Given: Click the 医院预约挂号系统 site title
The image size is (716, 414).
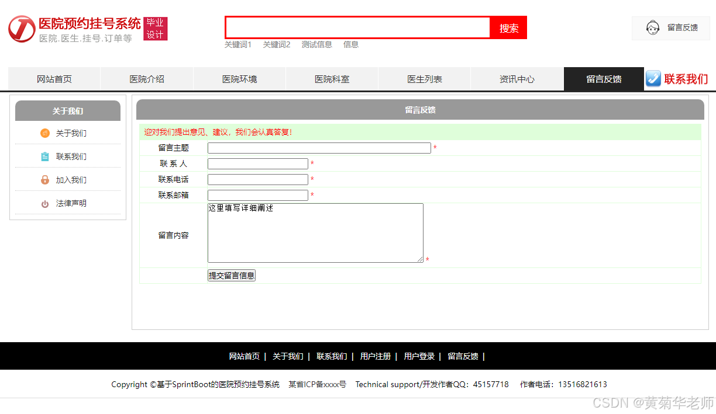Looking at the screenshot, I should [90, 24].
